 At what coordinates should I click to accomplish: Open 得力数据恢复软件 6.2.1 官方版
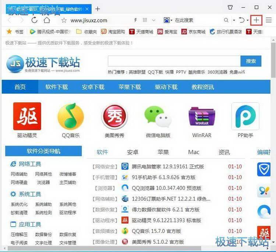click(x=166, y=210)
